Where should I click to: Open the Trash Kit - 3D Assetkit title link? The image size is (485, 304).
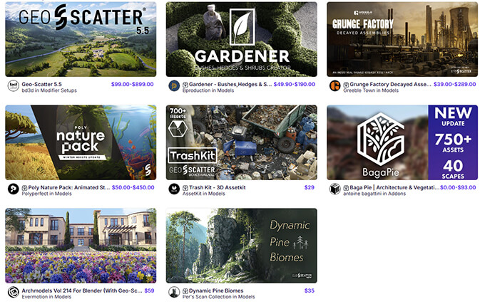(x=217, y=187)
